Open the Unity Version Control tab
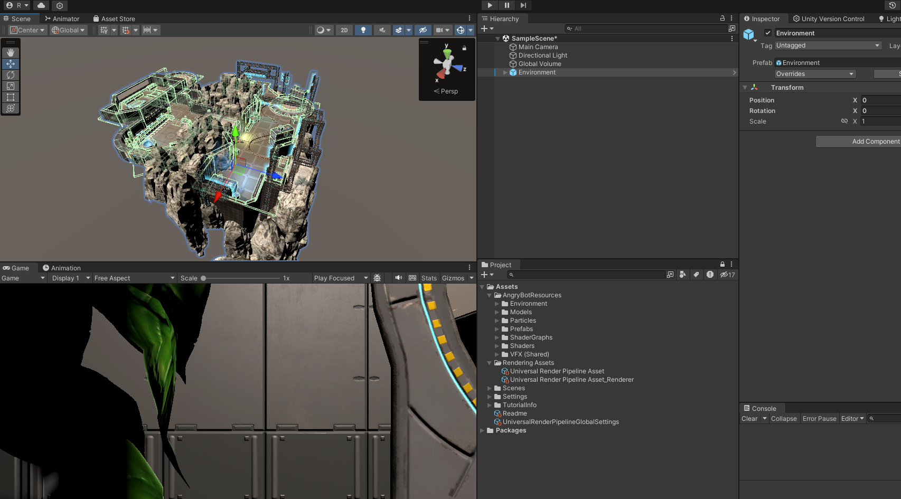 point(829,18)
